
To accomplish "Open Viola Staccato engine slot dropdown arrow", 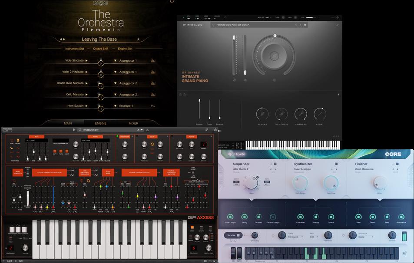I will (115, 61).
